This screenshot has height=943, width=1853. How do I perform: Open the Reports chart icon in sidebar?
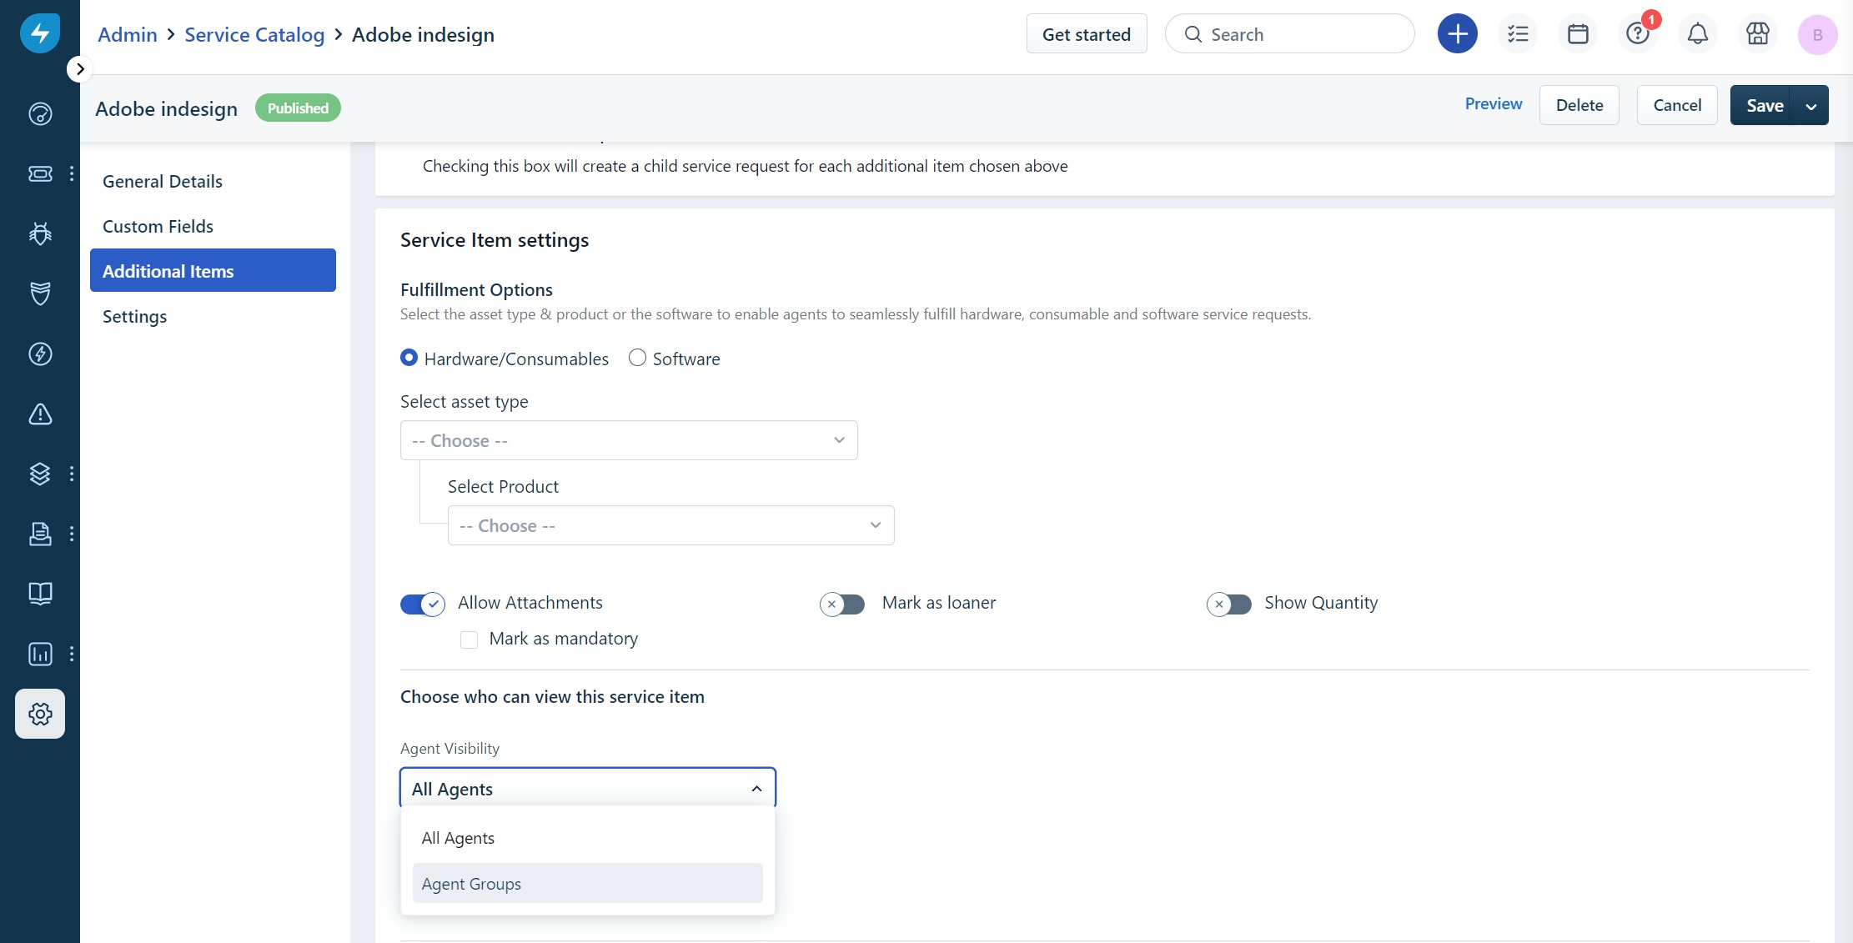[x=40, y=654]
